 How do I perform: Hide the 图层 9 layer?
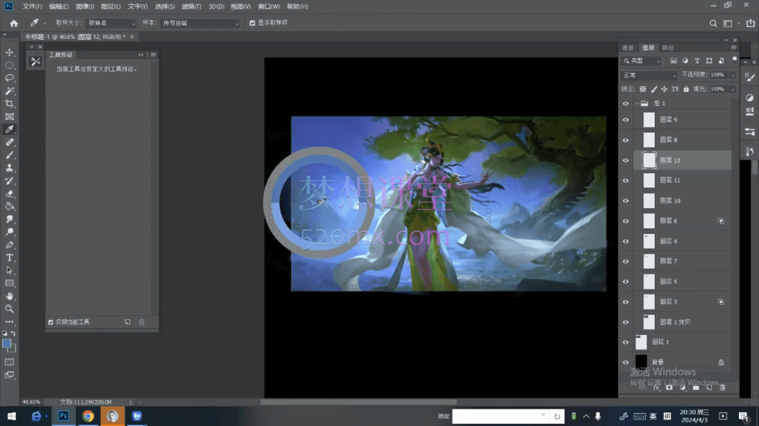[625, 120]
